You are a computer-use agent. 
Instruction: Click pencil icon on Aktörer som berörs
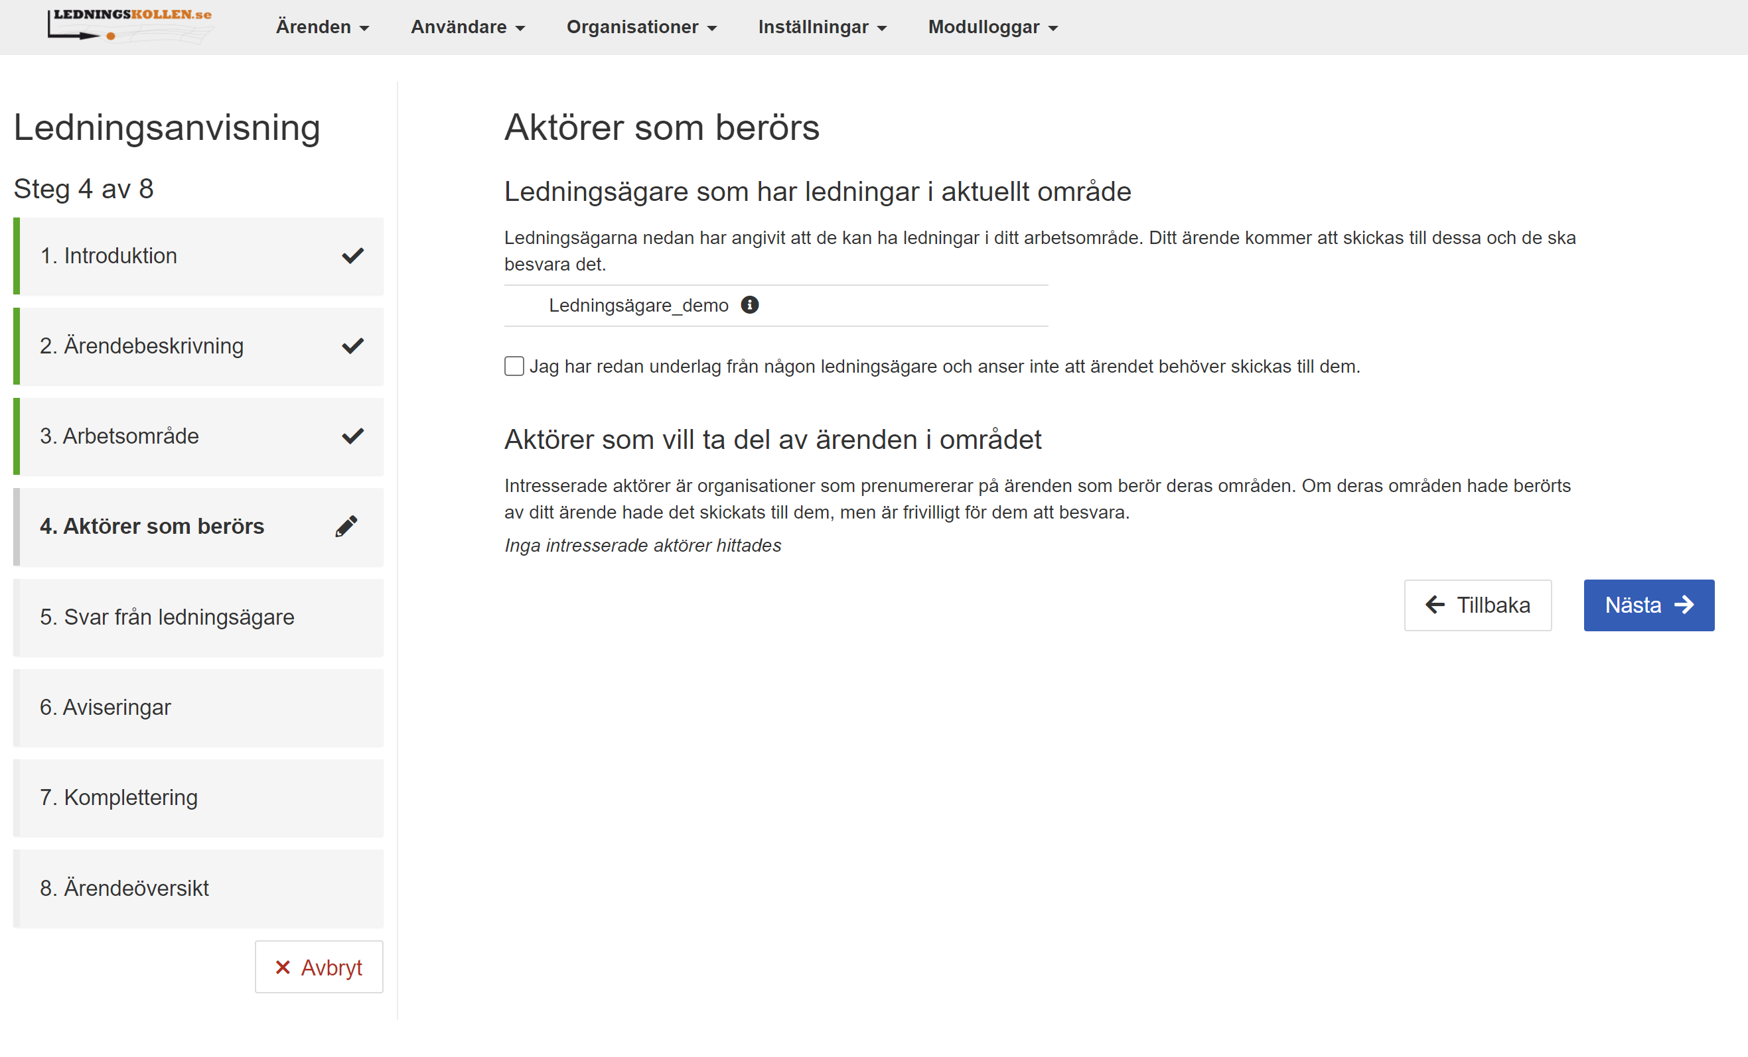[346, 526]
